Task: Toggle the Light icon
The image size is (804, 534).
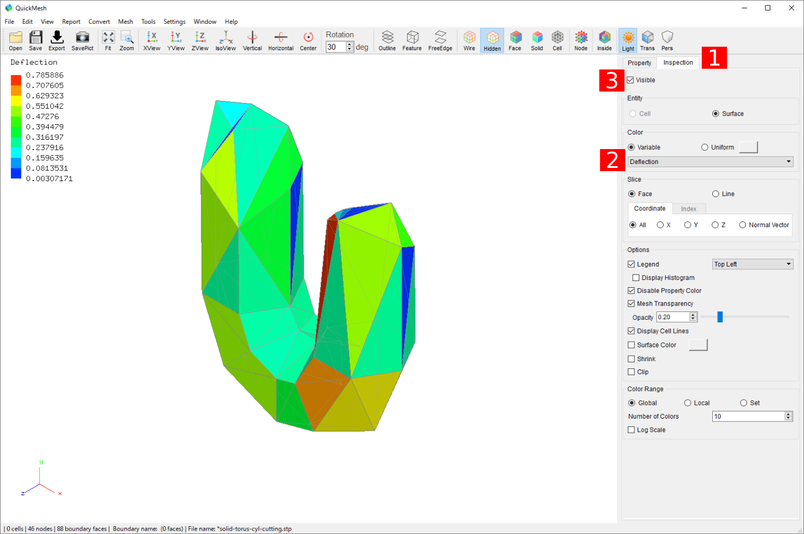Action: [628, 41]
